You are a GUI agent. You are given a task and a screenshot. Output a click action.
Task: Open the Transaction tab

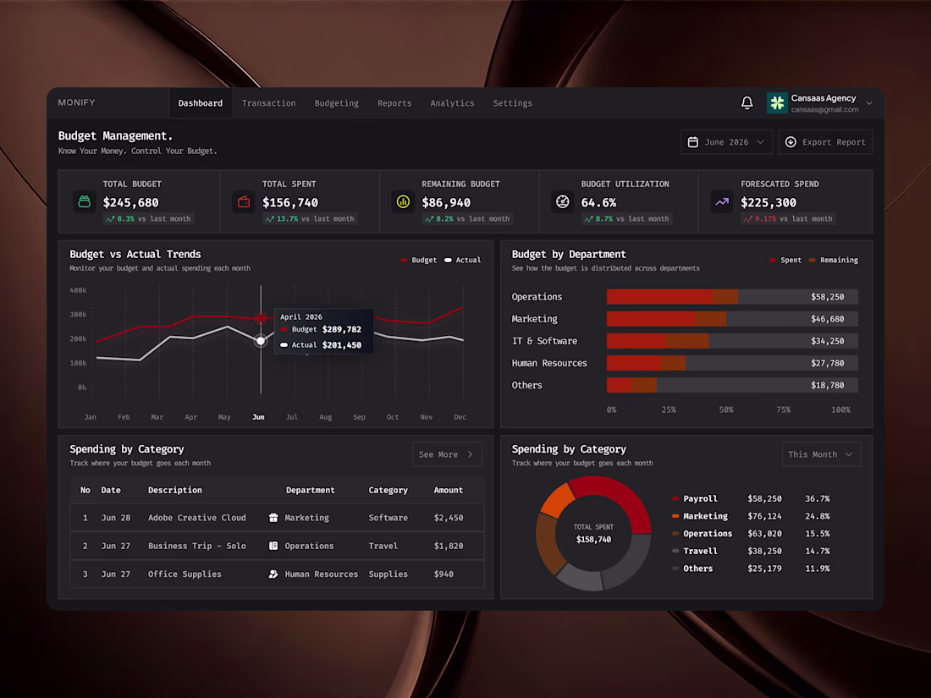click(x=268, y=103)
